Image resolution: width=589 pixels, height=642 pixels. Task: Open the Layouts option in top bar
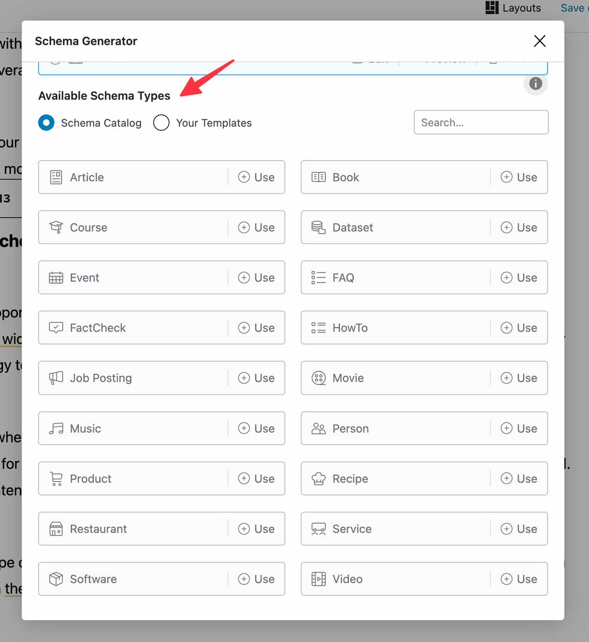click(x=513, y=8)
